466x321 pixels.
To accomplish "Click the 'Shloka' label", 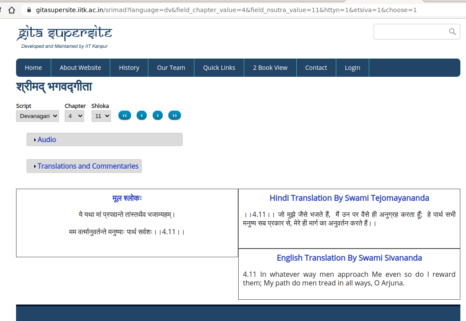I will (x=100, y=106).
